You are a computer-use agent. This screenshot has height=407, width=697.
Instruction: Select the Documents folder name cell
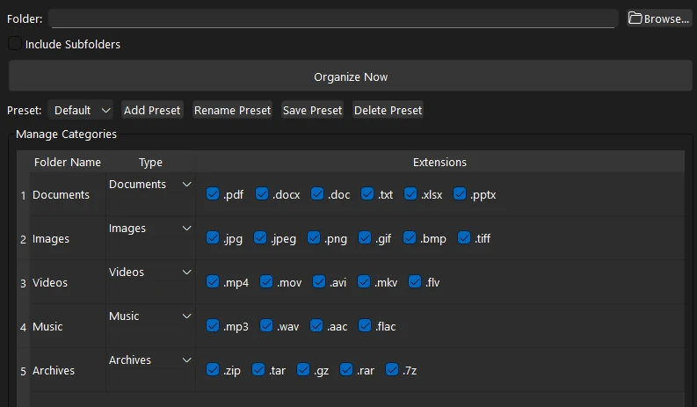pyautogui.click(x=68, y=195)
